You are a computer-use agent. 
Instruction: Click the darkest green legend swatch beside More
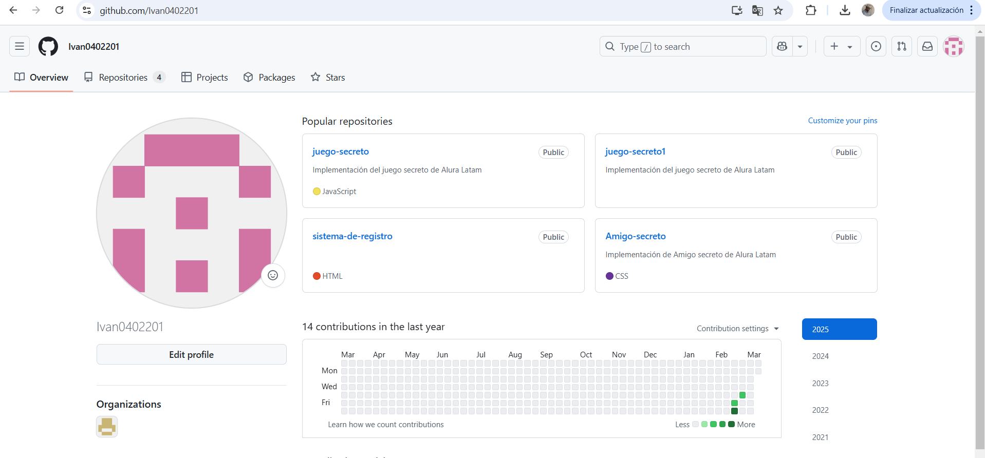coord(731,424)
